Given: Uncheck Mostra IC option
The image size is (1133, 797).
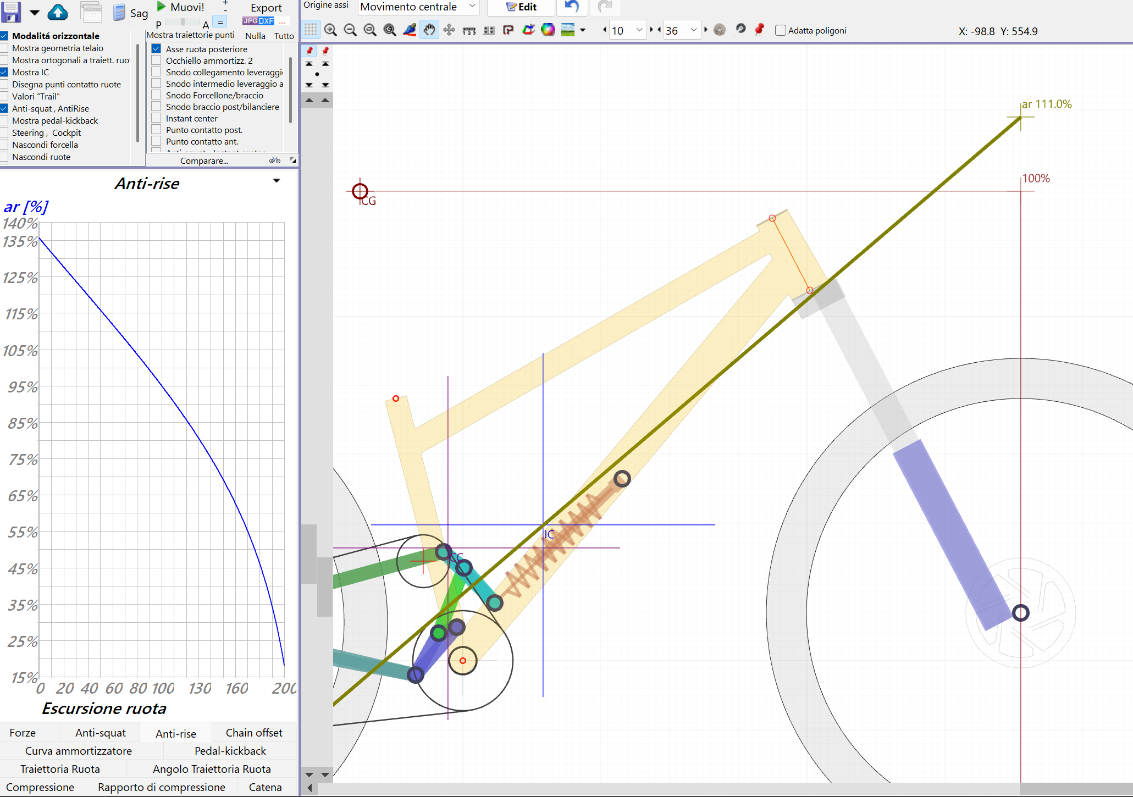Looking at the screenshot, I should point(4,72).
